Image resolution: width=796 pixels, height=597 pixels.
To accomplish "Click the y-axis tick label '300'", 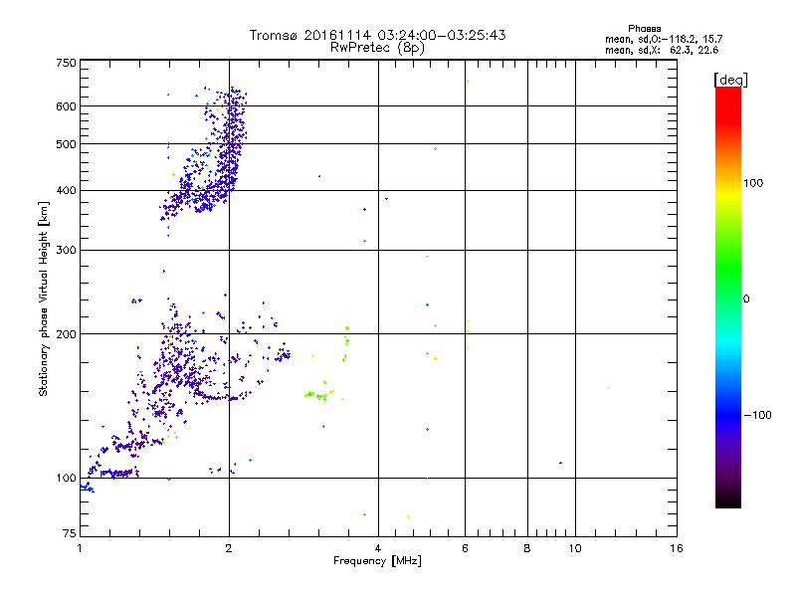I will coord(66,250).
